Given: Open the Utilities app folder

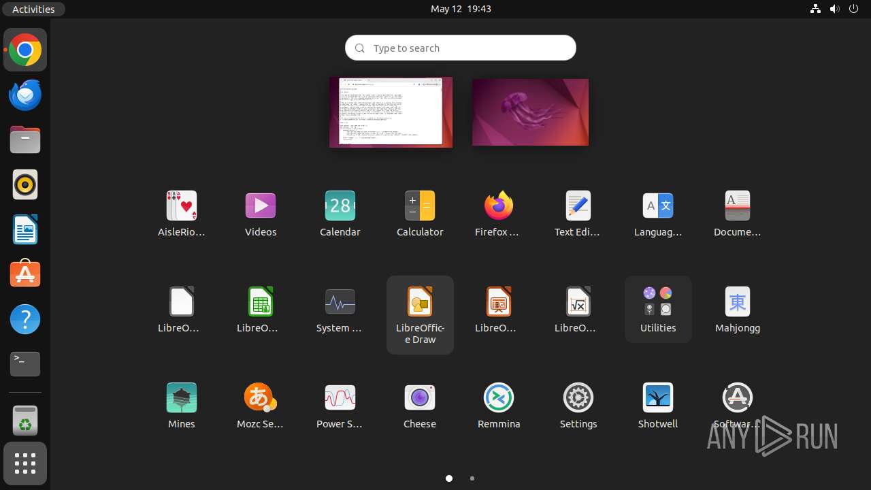Looking at the screenshot, I should click(658, 309).
